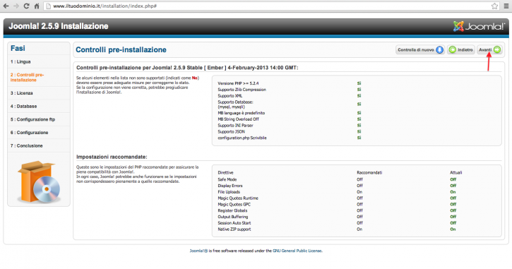Image resolution: width=512 pixels, height=269 pixels.
Task: Click the MB language è predefinito row
Action: pyautogui.click(x=290, y=113)
